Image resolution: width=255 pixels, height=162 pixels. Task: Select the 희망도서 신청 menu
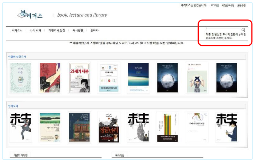(x=57, y=30)
